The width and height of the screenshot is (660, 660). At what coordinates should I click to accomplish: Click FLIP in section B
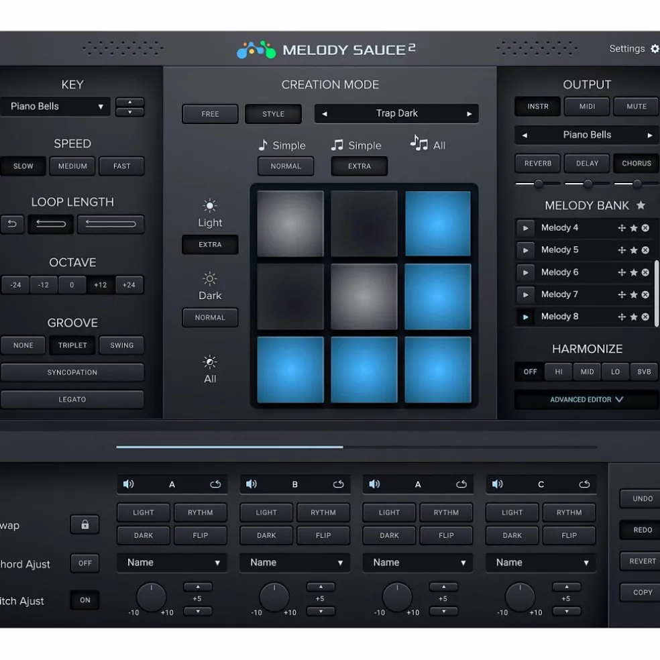(x=323, y=535)
